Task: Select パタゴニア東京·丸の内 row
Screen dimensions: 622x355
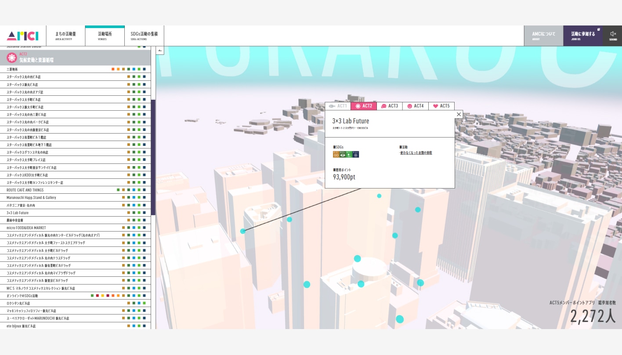Action: click(x=76, y=205)
